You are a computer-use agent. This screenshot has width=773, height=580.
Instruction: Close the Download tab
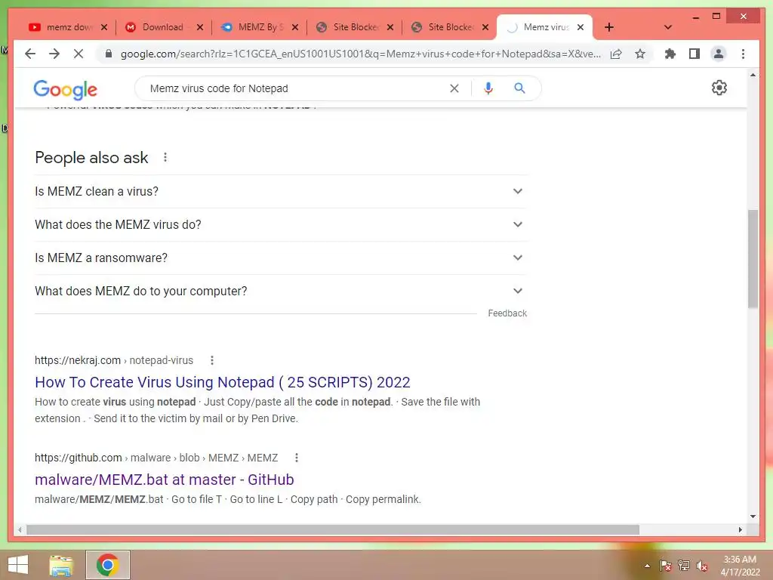coord(199,27)
